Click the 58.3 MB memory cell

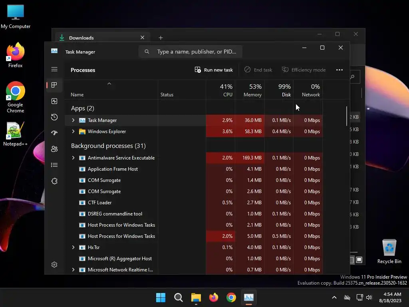(x=250, y=131)
